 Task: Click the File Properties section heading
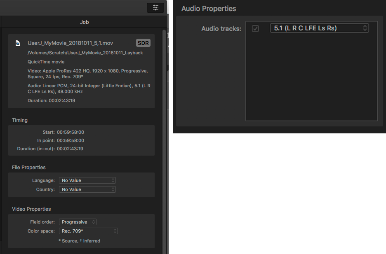[x=29, y=167]
